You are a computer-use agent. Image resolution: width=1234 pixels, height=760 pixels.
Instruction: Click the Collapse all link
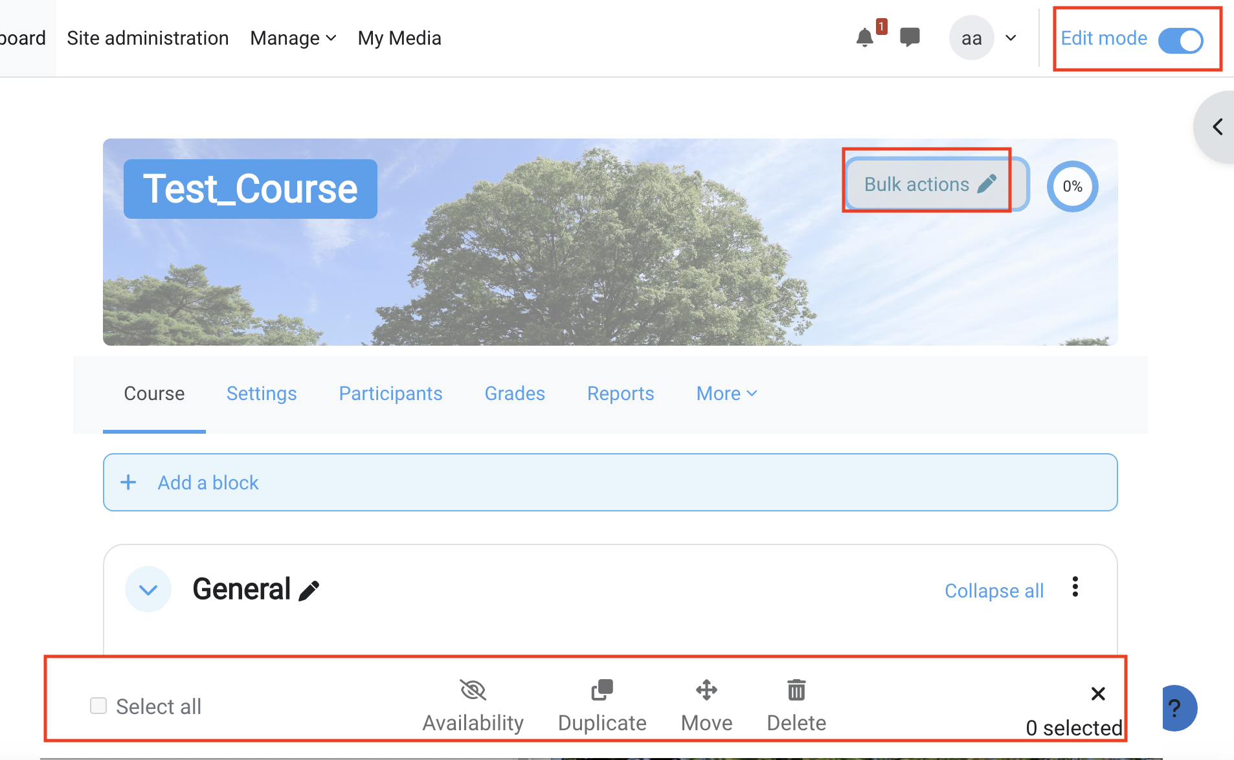point(994,590)
